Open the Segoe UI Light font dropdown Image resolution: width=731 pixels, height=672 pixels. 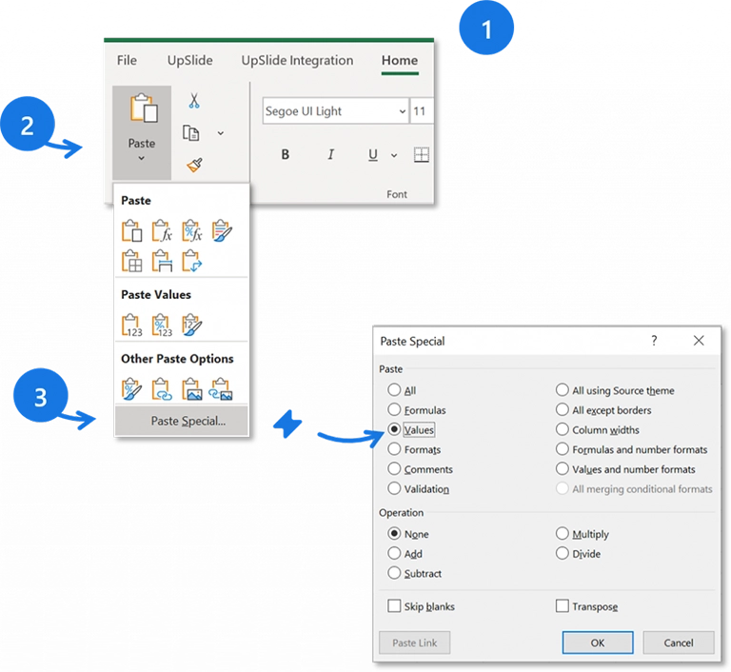tap(403, 111)
